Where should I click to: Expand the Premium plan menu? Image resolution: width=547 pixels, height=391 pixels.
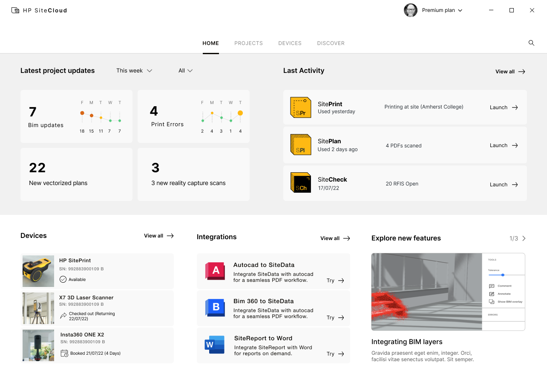(x=442, y=10)
